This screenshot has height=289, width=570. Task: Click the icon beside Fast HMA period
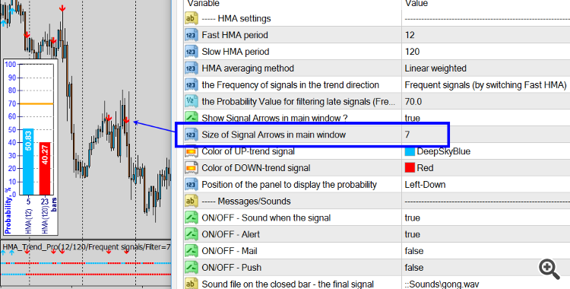(x=191, y=35)
